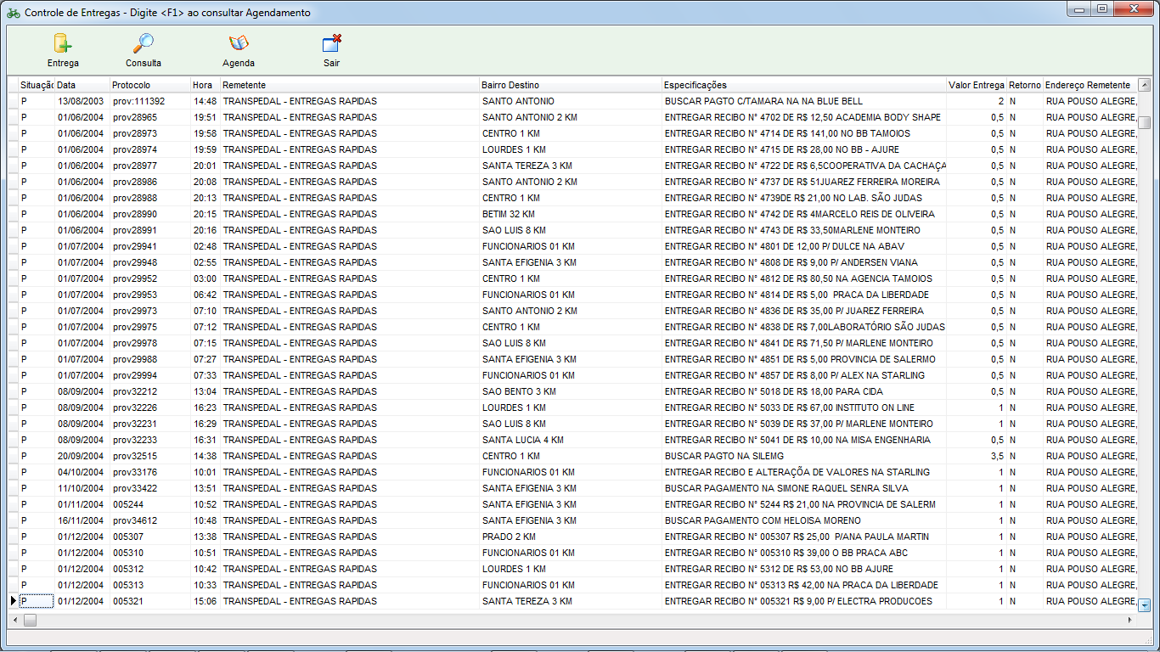Select BUSCAR PAGTO NA SILEMG specification
This screenshot has height=652, width=1160.
pos(804,456)
